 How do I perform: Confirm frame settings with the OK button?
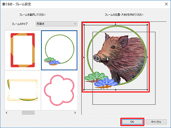tap(132, 122)
